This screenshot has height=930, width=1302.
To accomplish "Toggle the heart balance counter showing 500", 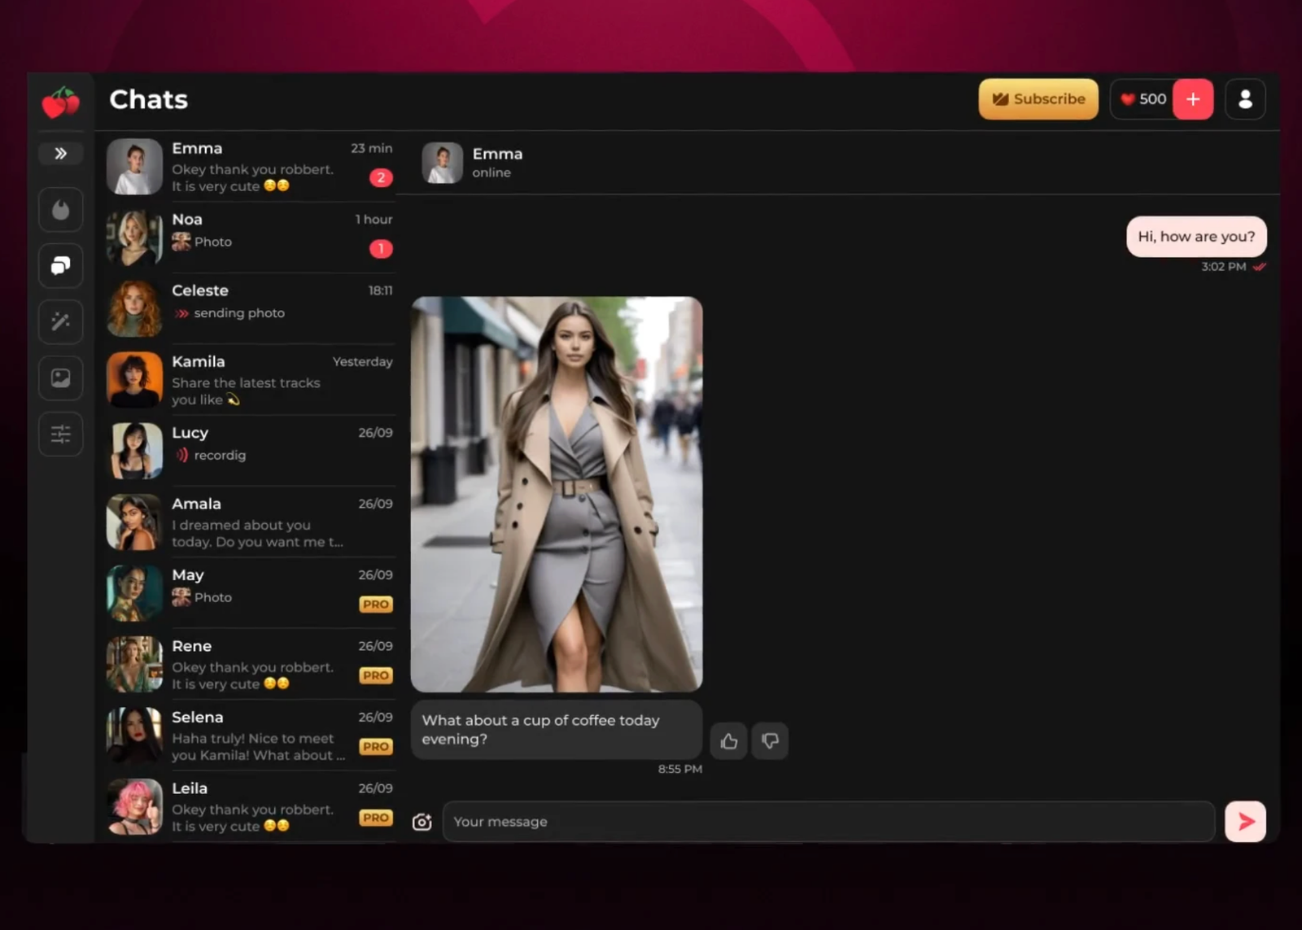I will pyautogui.click(x=1143, y=98).
